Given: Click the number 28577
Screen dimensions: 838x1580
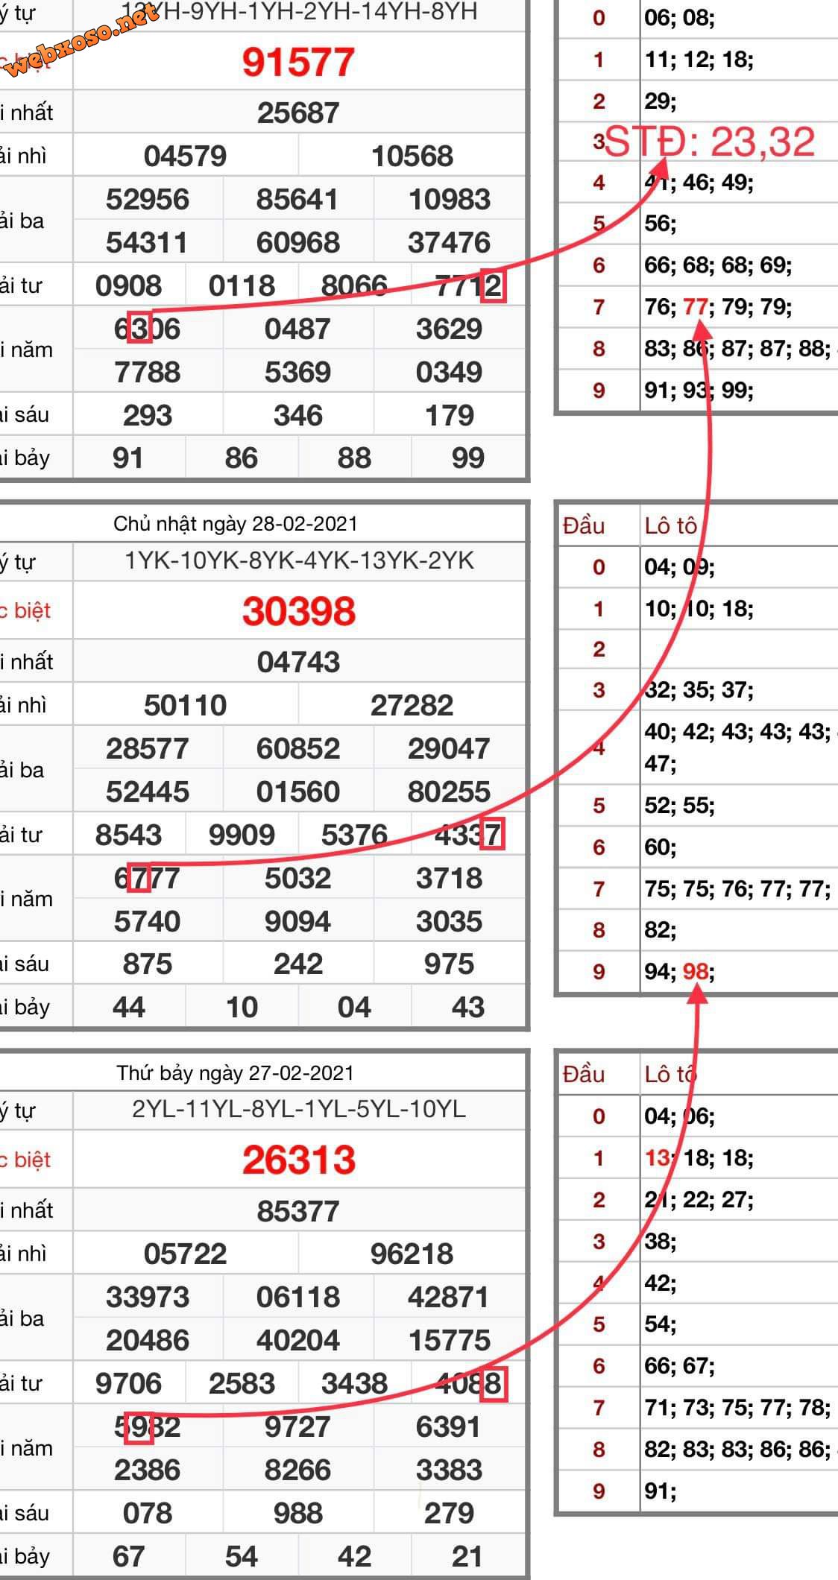Looking at the screenshot, I should point(148,749).
